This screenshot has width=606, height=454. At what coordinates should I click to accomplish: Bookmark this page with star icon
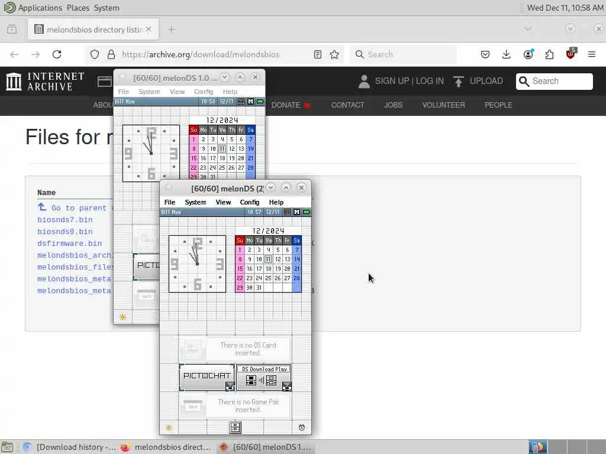click(334, 54)
